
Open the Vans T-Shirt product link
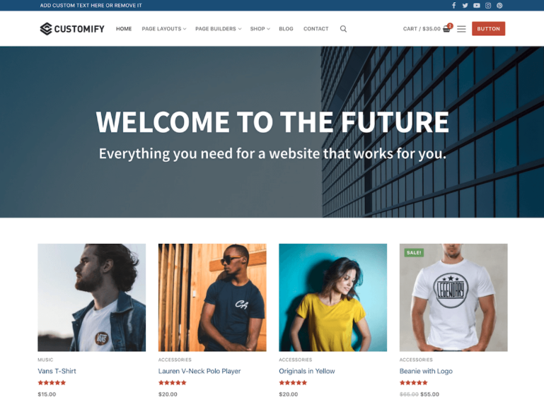57,371
